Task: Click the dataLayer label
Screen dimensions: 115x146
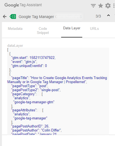Action: click(x=15, y=46)
